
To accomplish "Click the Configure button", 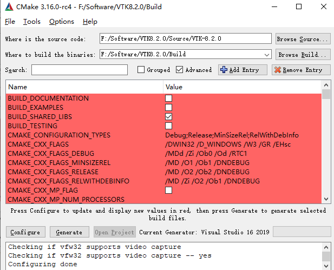I will pos(25,232).
